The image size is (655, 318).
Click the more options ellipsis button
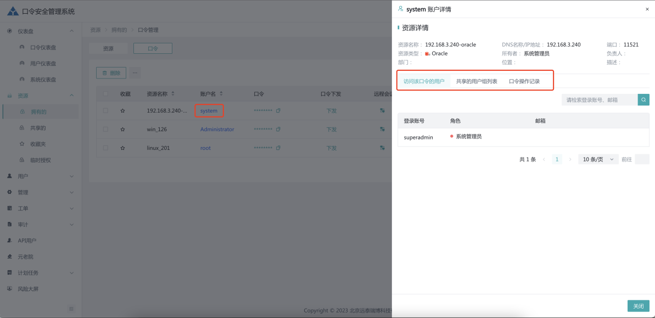pos(135,72)
